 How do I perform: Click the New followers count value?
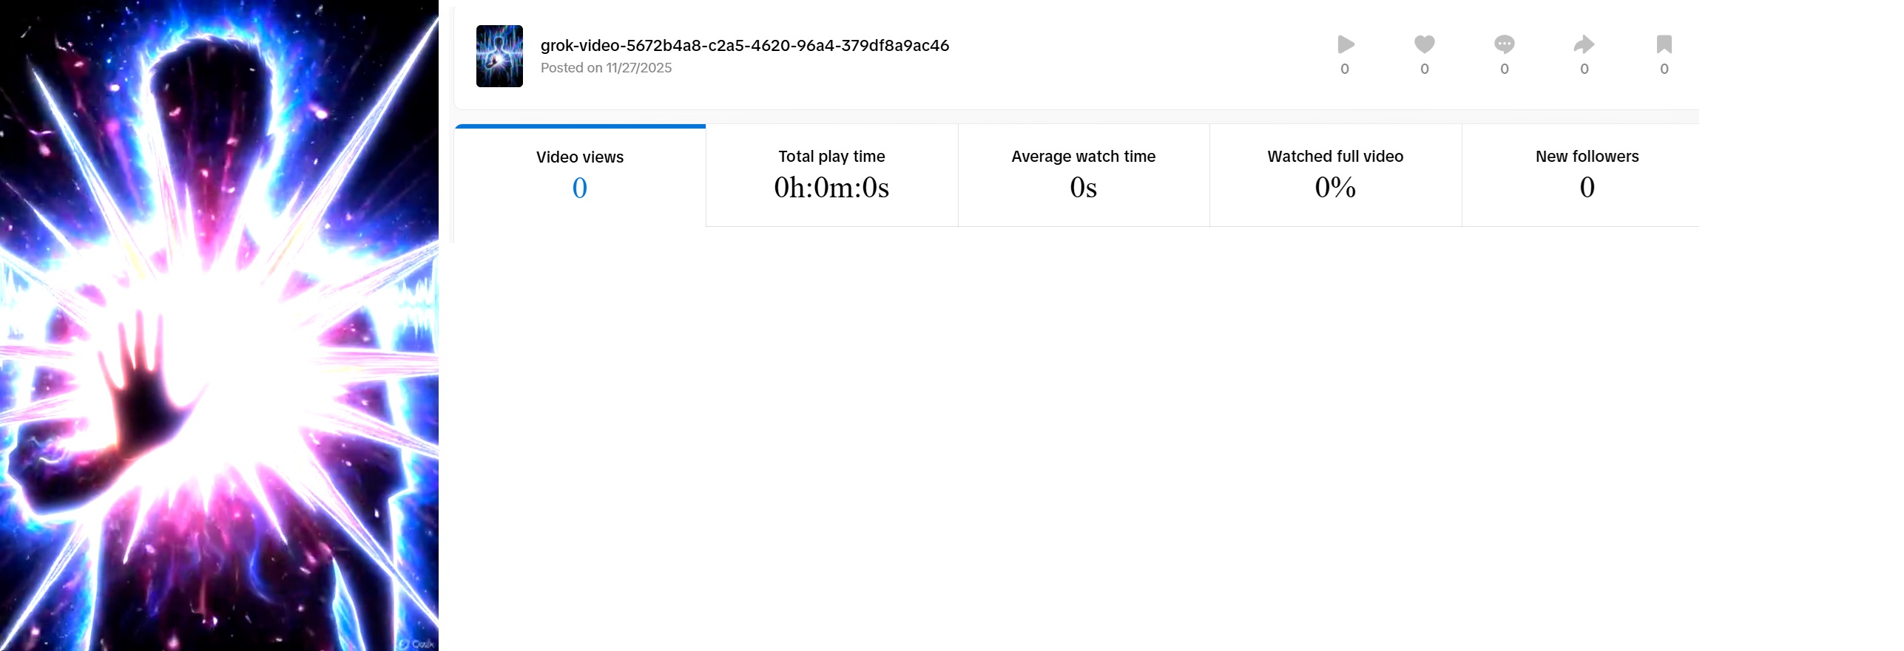pos(1587,188)
